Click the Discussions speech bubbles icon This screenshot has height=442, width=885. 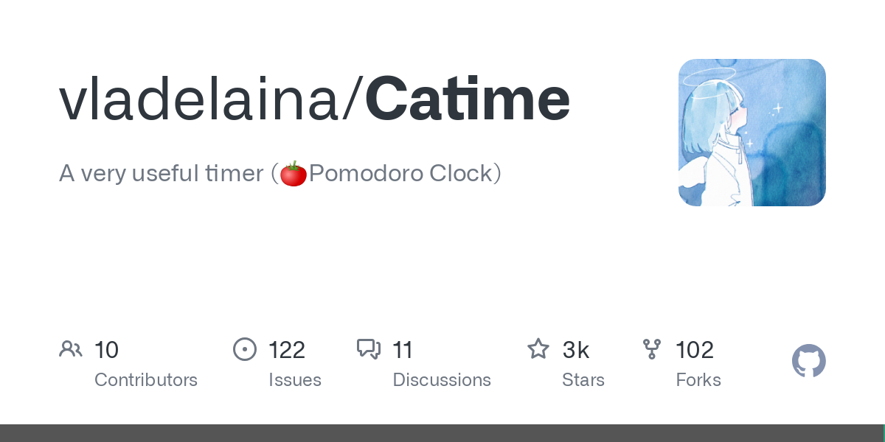[x=369, y=349]
